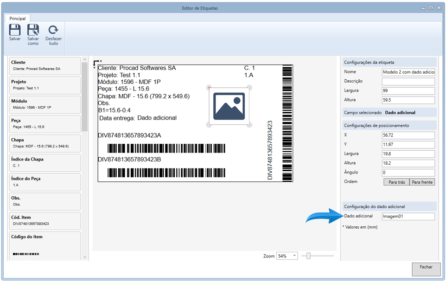
Task: Click the X position field 56.72
Action: 408,135
